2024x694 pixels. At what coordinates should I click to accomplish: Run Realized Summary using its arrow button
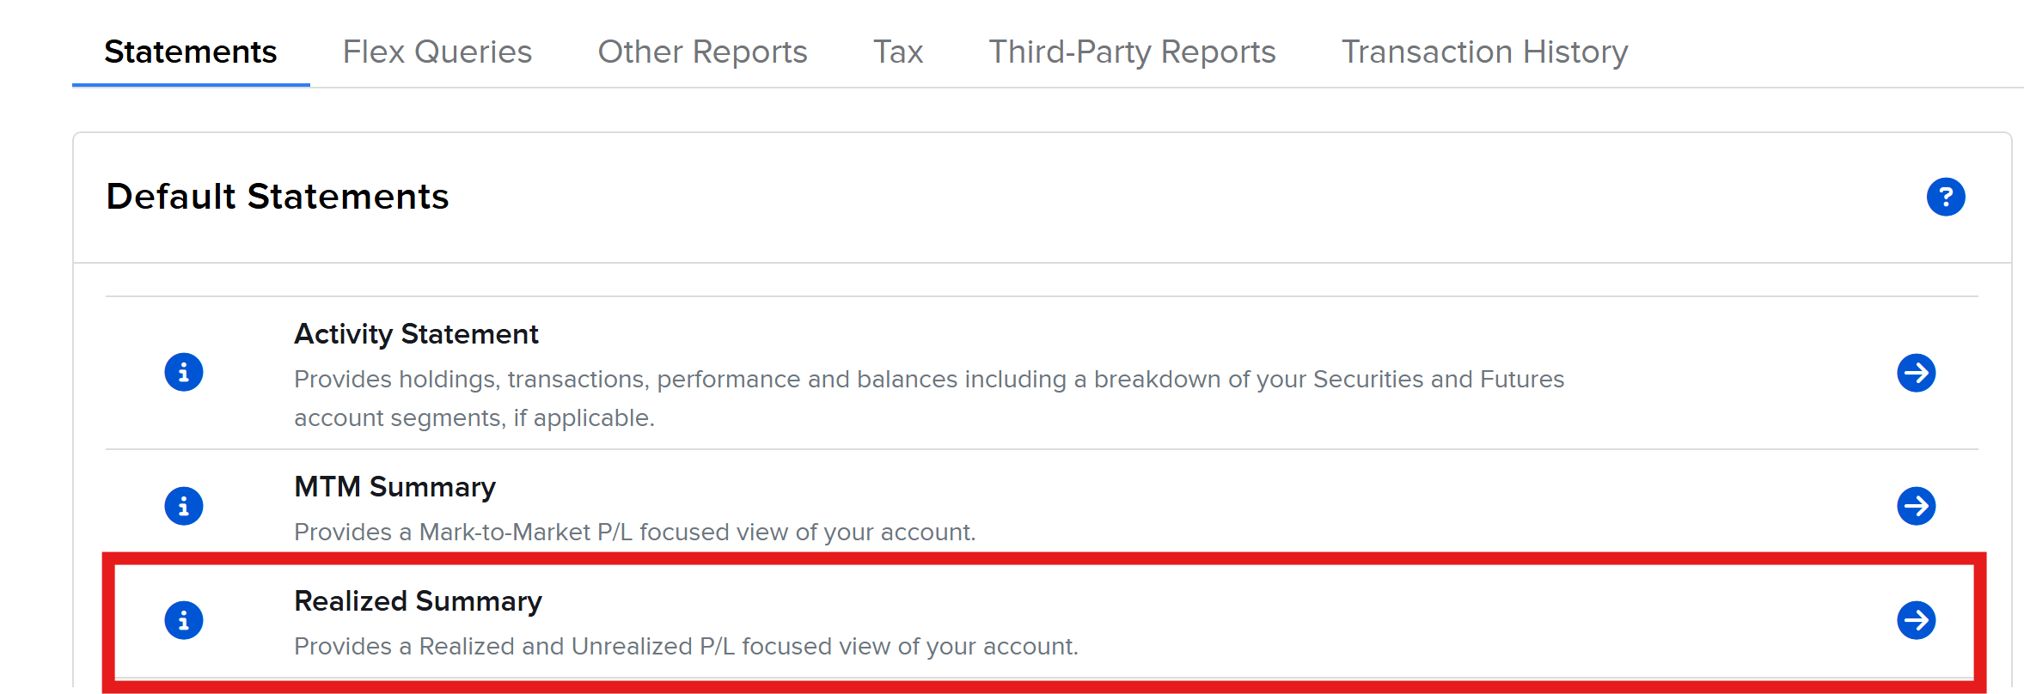pos(1916,620)
